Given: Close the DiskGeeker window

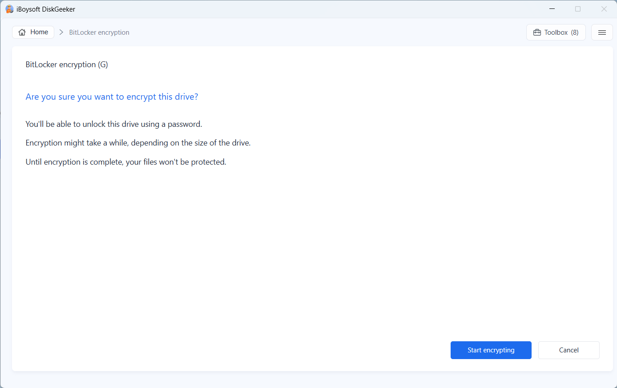Looking at the screenshot, I should (604, 9).
